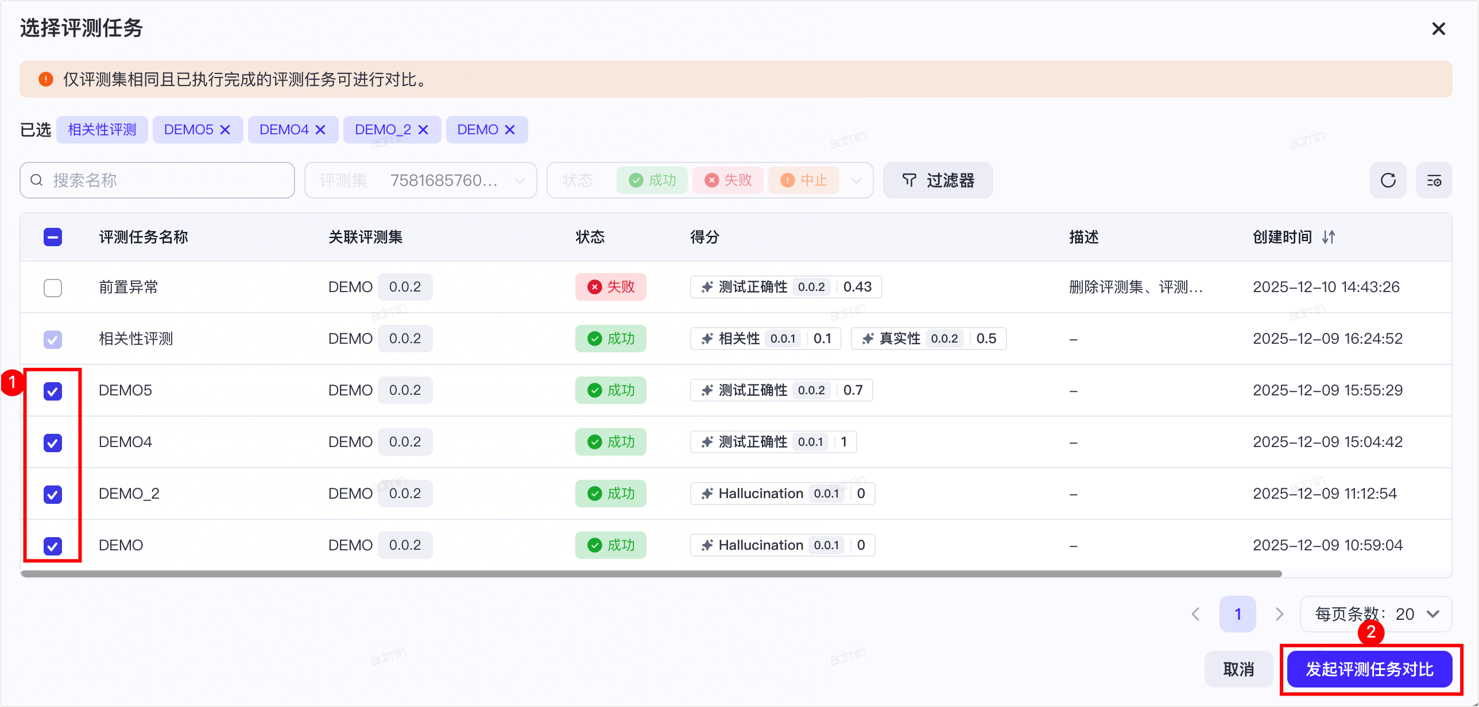Open the 评测集 dropdown

pos(421,180)
